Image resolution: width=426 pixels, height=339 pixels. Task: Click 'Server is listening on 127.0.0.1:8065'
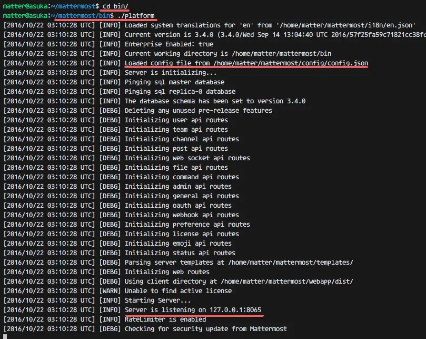coord(193,310)
